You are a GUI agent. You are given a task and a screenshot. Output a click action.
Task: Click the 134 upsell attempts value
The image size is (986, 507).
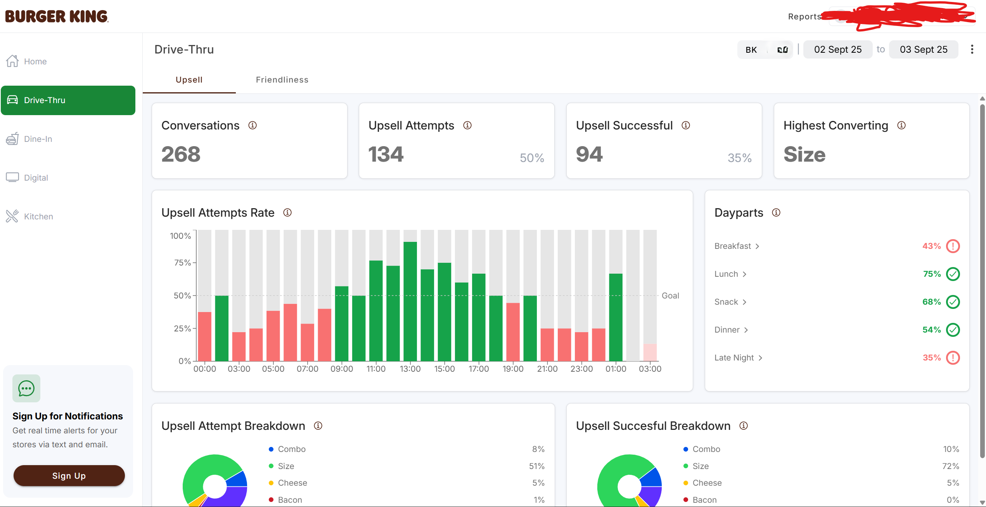coord(386,154)
